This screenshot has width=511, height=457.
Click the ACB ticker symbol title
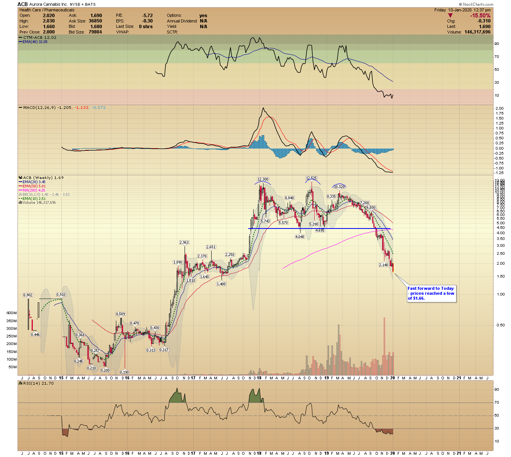pyautogui.click(x=22, y=5)
